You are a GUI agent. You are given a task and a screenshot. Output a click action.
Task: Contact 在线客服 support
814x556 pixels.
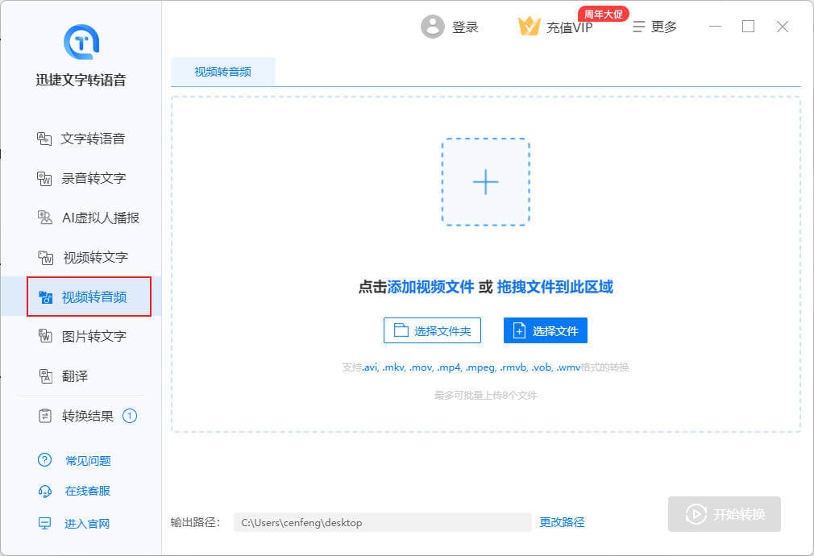pyautogui.click(x=87, y=491)
